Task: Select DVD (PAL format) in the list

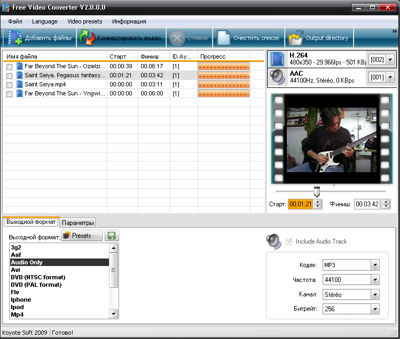Action: (59, 285)
